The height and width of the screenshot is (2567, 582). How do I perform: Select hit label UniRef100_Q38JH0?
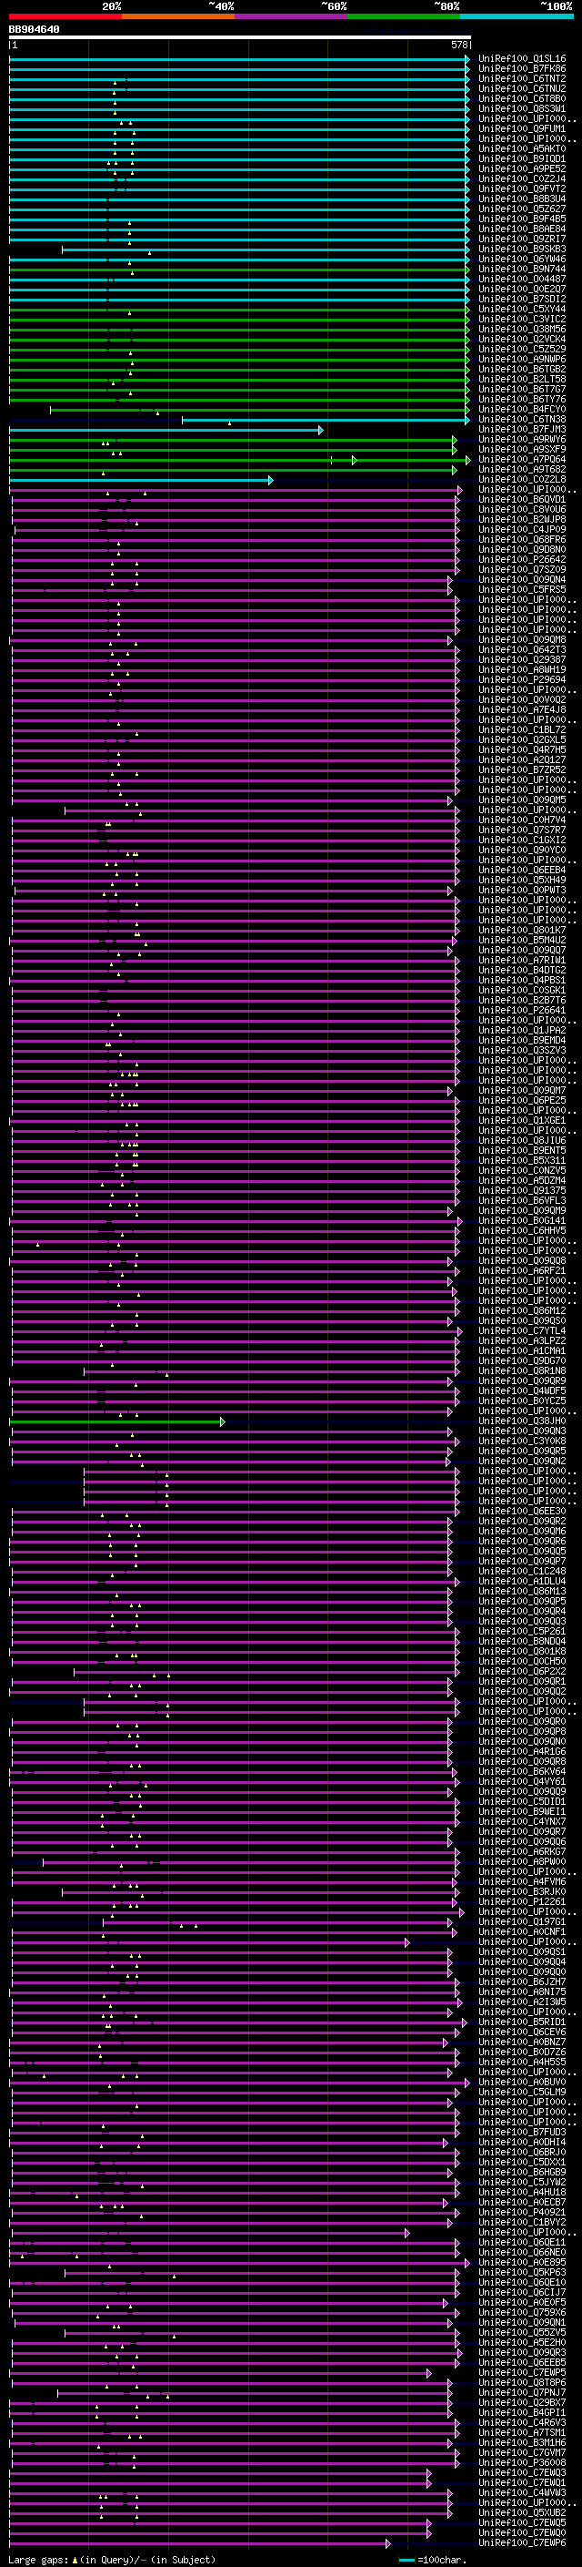[522, 1421]
